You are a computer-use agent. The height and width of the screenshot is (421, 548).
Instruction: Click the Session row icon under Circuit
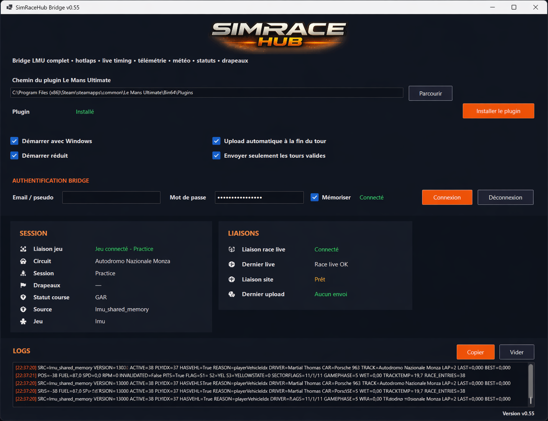[x=23, y=273]
